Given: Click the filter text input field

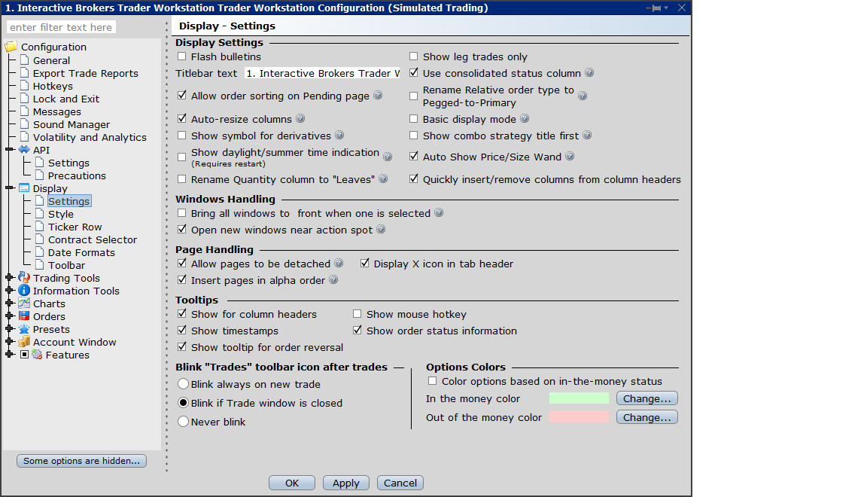Looking at the screenshot, I should [62, 27].
